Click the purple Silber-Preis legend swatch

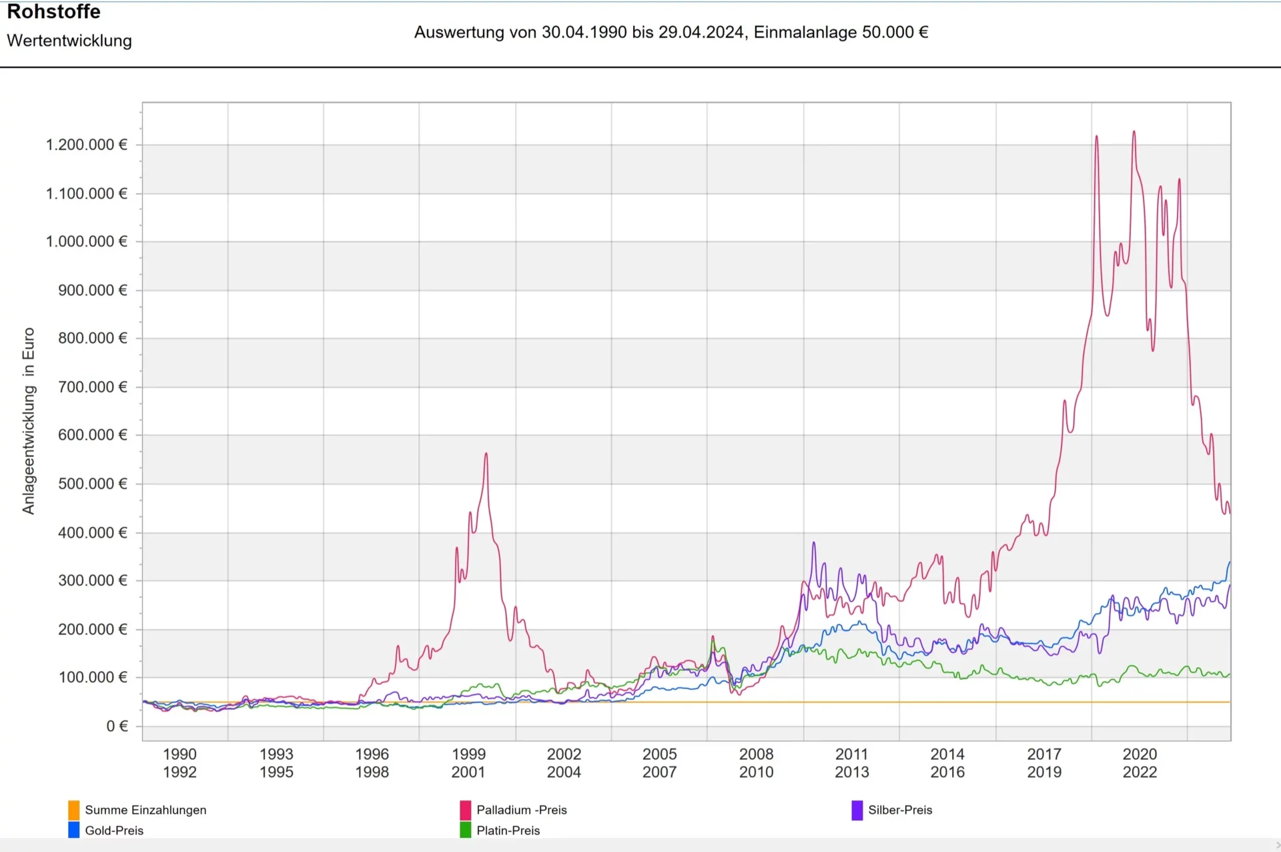[857, 810]
